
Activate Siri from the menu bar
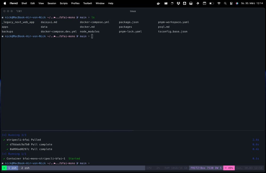coord(237,3)
